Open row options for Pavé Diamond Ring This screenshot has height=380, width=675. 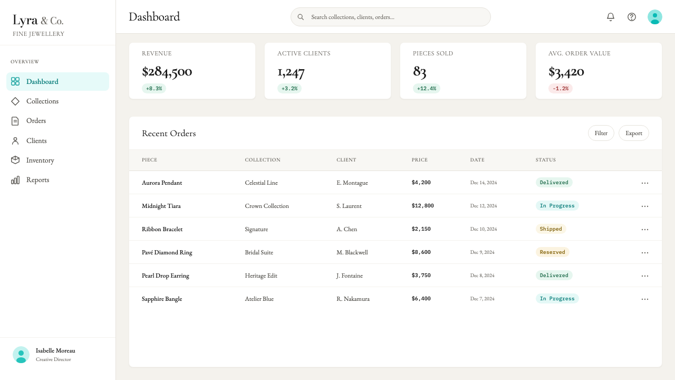pos(644,252)
